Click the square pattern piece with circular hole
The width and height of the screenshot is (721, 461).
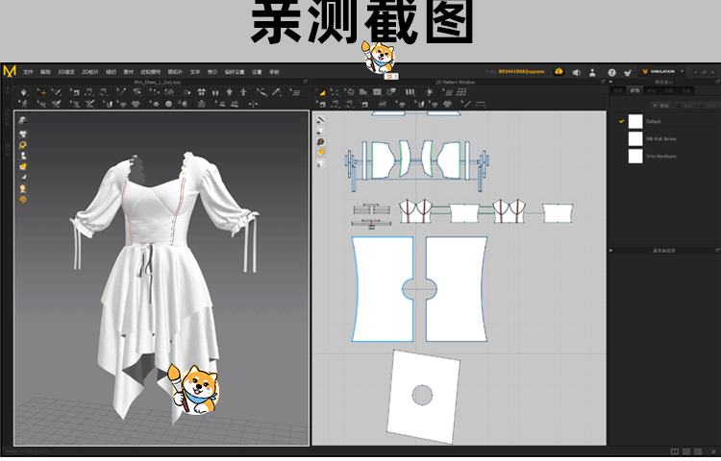point(423,396)
